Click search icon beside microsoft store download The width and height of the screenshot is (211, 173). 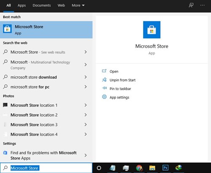pyautogui.click(x=5, y=77)
